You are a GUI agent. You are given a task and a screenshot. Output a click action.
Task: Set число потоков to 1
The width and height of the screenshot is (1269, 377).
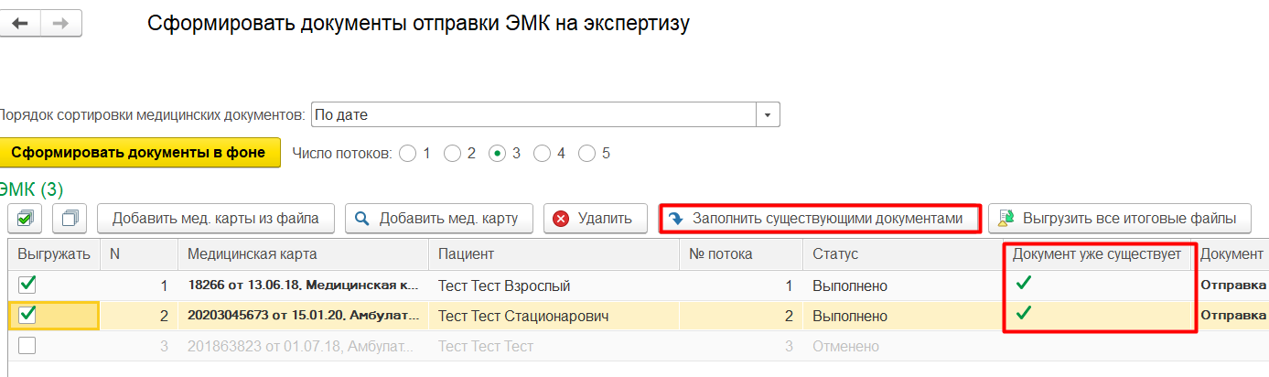(x=408, y=153)
